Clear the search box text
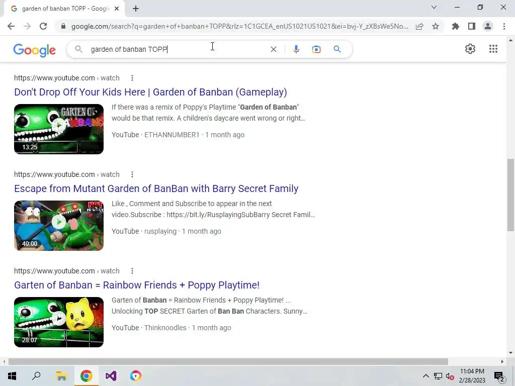515x386 pixels. (x=273, y=49)
